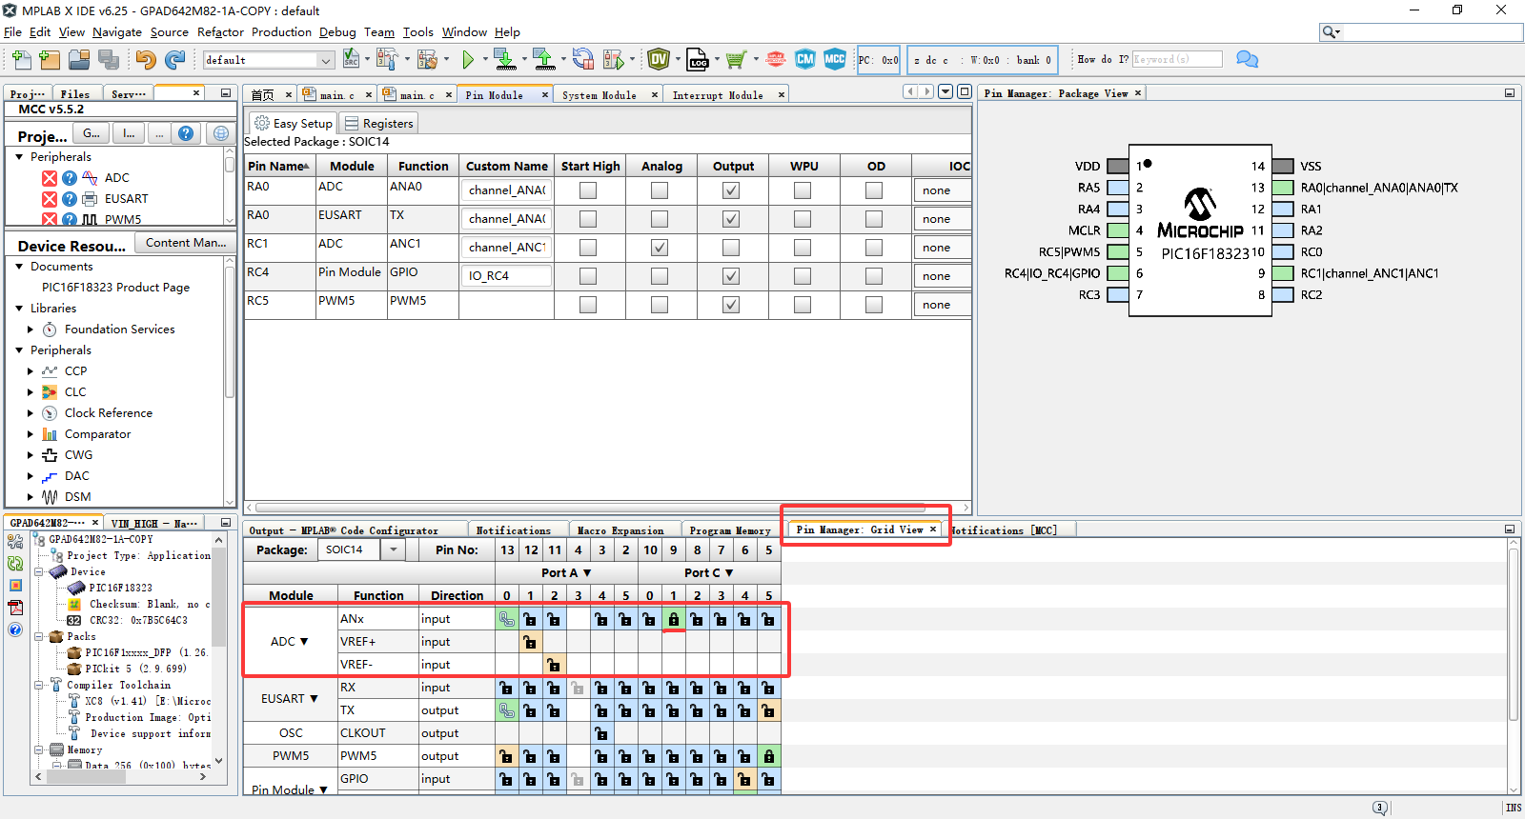Toggle Analog checkbox for RC1 row
This screenshot has height=819, width=1525.
pyautogui.click(x=660, y=248)
